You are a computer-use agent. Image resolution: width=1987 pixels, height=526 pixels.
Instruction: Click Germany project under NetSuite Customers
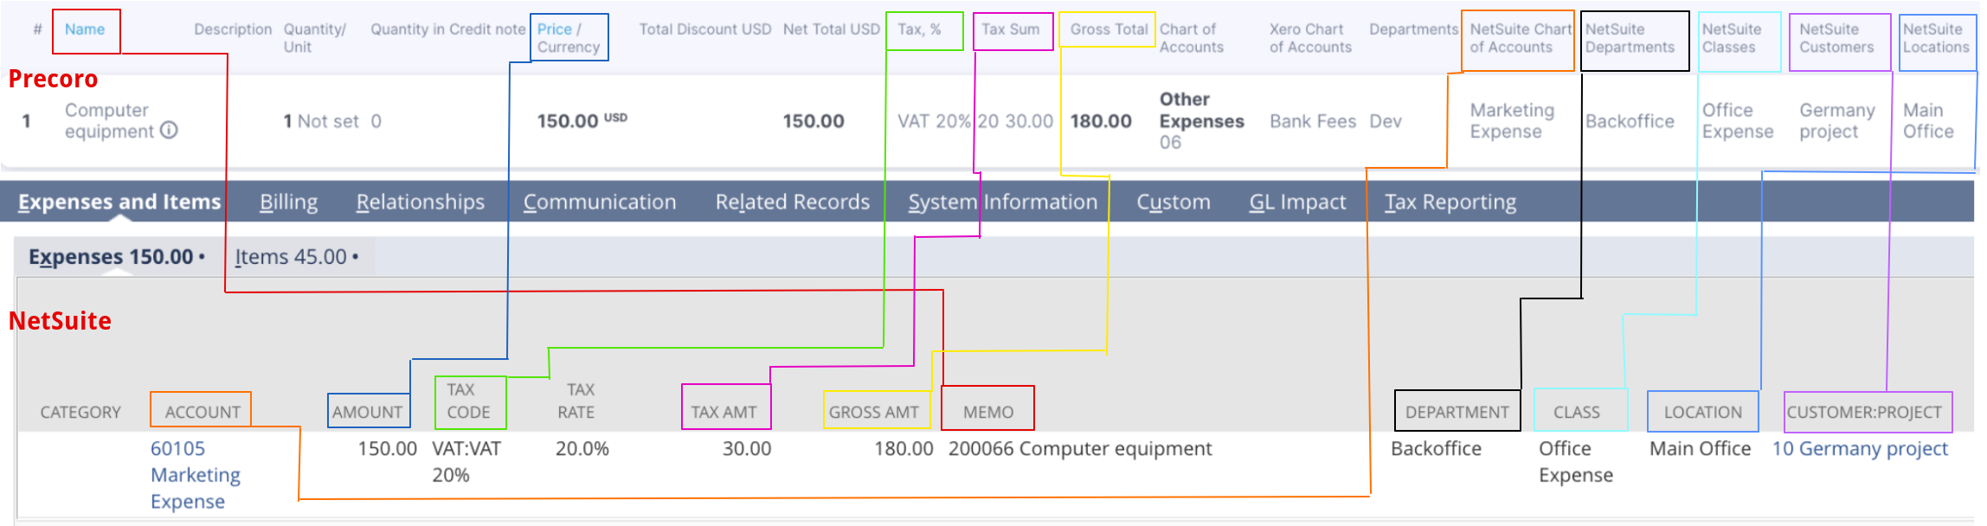(x=1837, y=121)
